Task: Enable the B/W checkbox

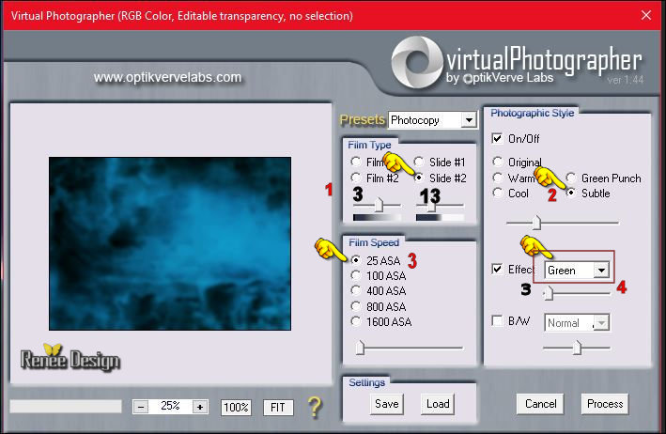Action: 497,320
